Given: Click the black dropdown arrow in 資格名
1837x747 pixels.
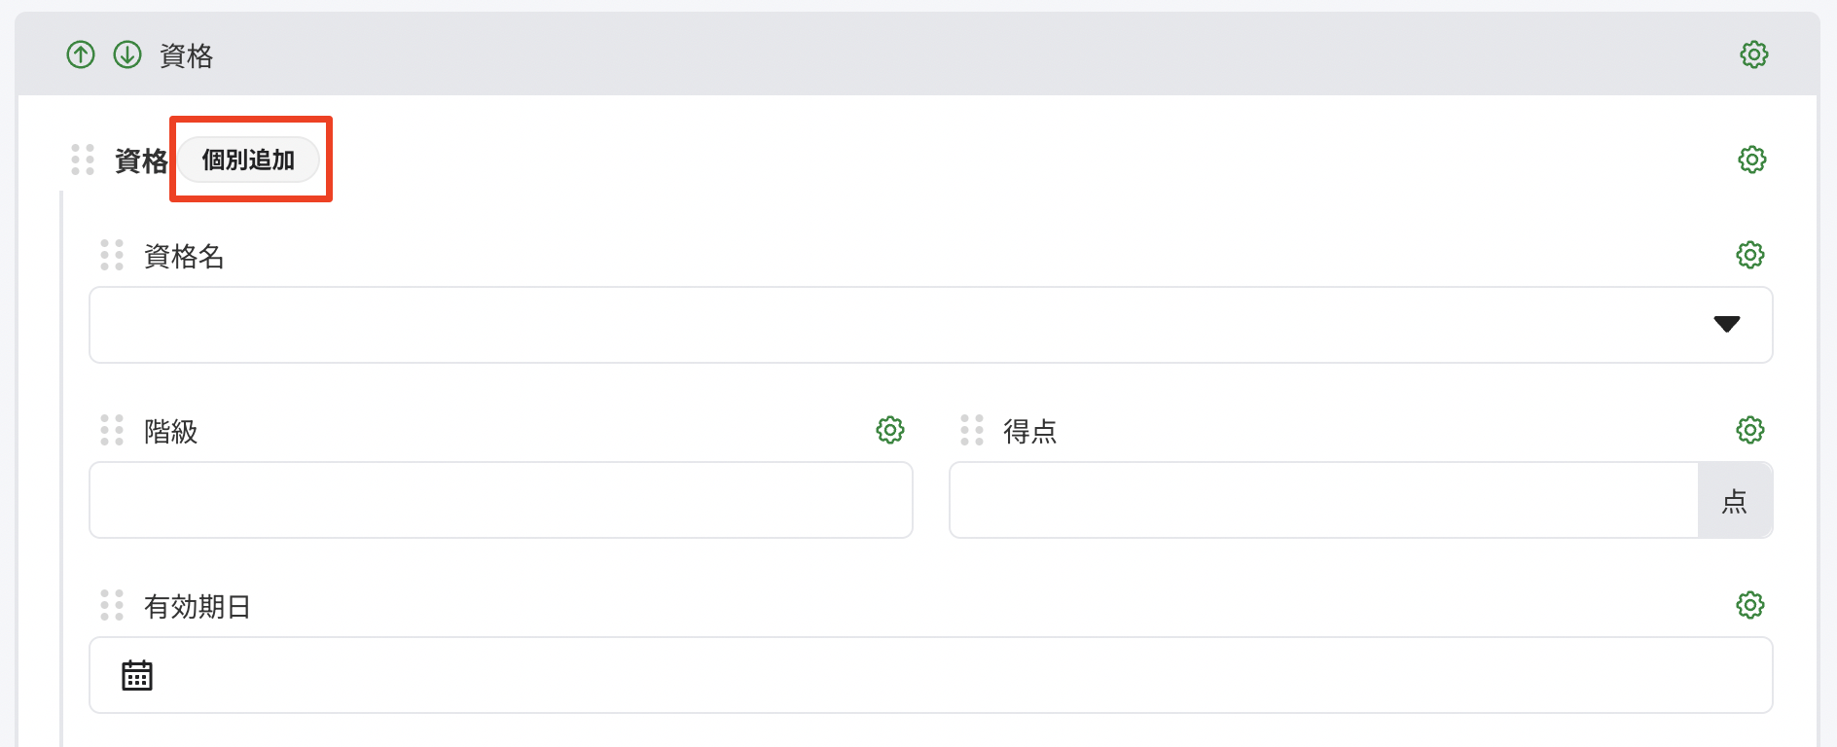Looking at the screenshot, I should (1727, 324).
